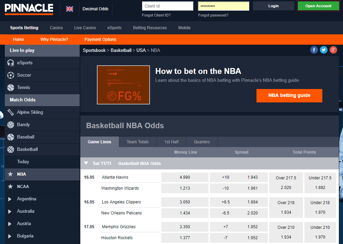Click the Twitter share icon
Screen dimensions: 343x244
coord(323,50)
